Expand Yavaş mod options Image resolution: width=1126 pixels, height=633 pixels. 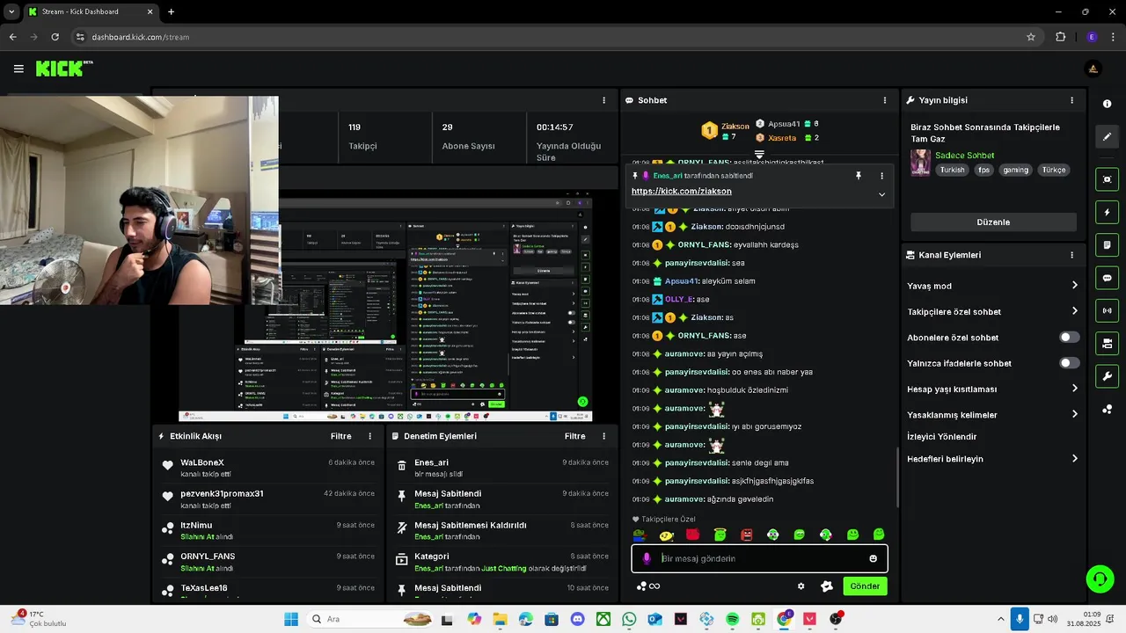coord(1075,285)
